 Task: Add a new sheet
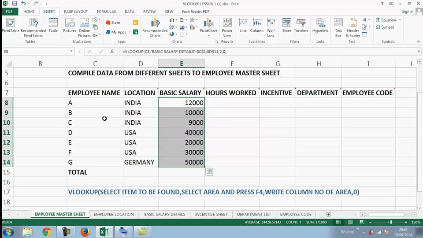pyautogui.click(x=328, y=214)
